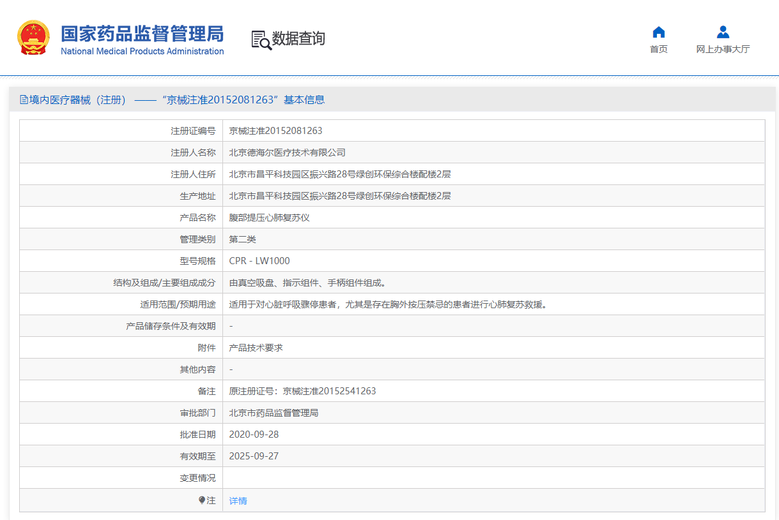Click the 注册人名称 label cell
The height and width of the screenshot is (520, 779).
coord(121,152)
